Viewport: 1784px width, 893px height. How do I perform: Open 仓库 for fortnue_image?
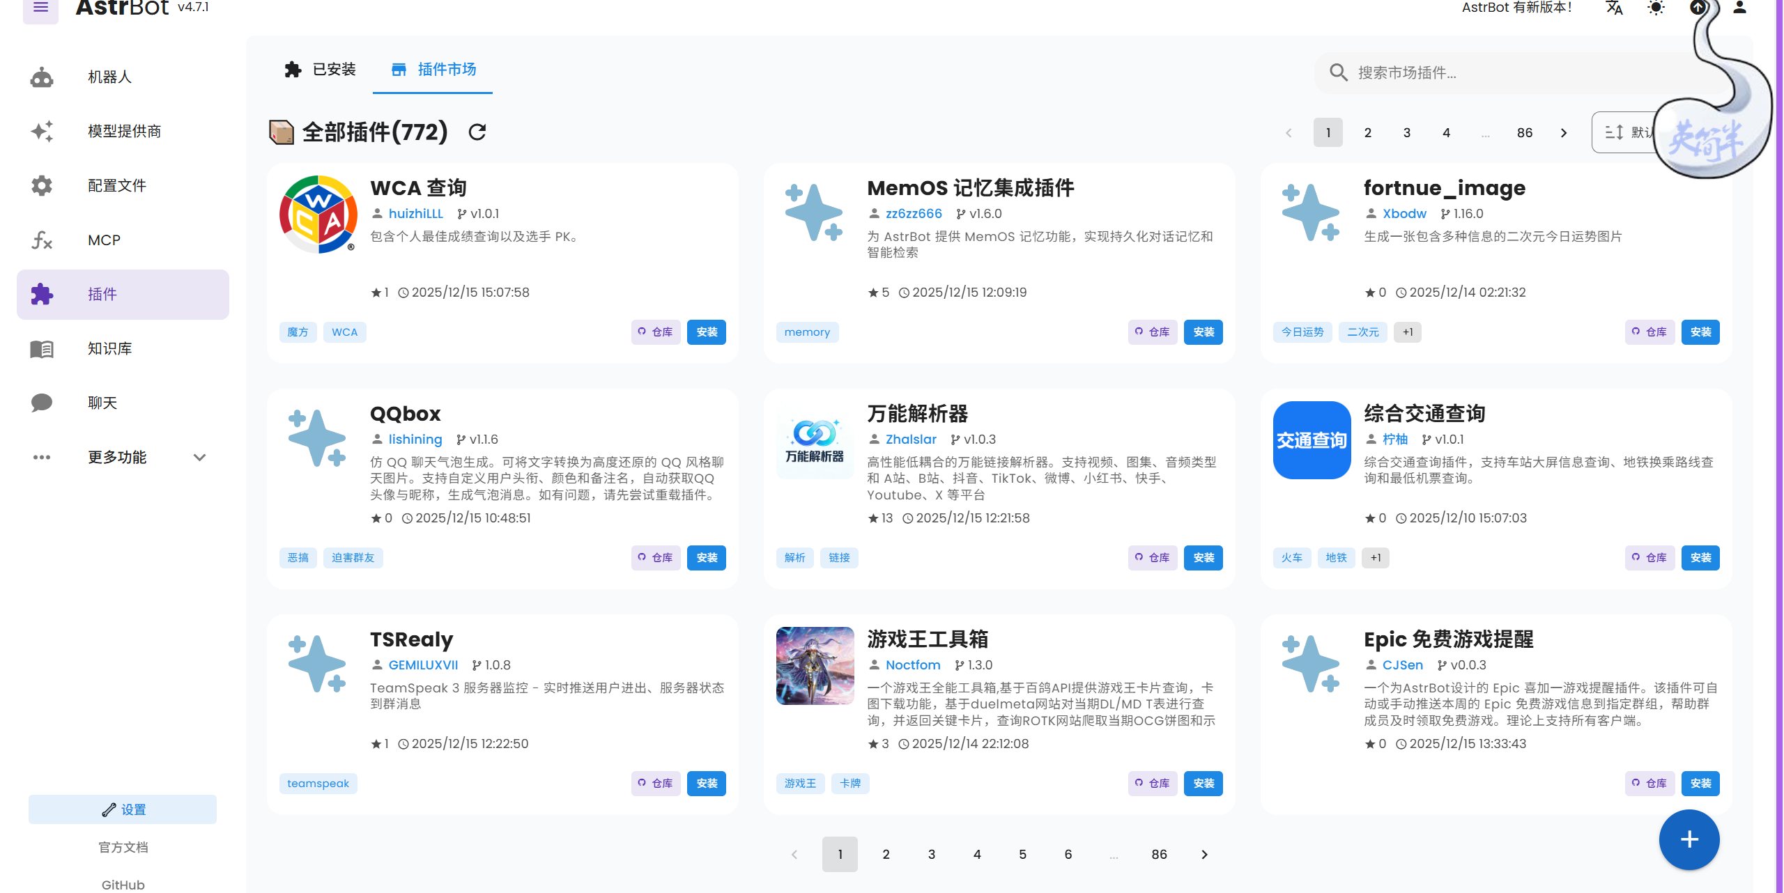coord(1650,332)
